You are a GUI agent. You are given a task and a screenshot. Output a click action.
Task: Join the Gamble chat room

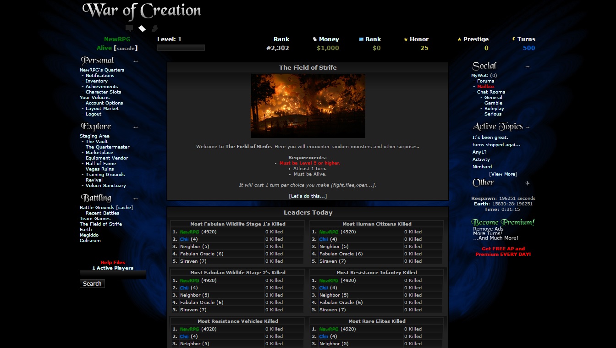[x=494, y=103]
